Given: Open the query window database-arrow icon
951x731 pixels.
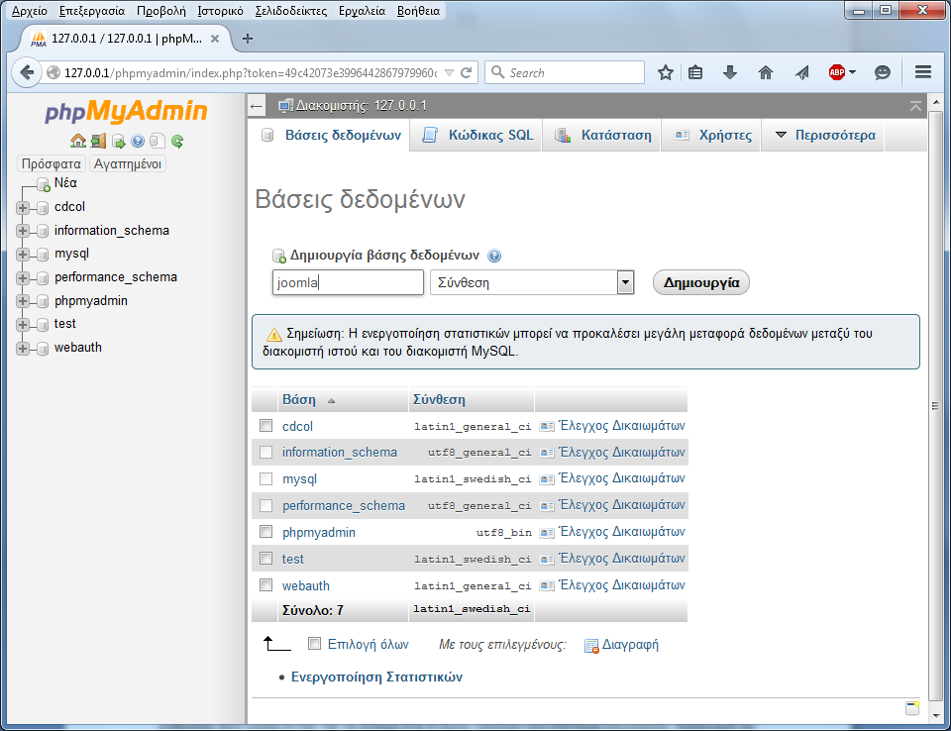Looking at the screenshot, I should tap(118, 142).
